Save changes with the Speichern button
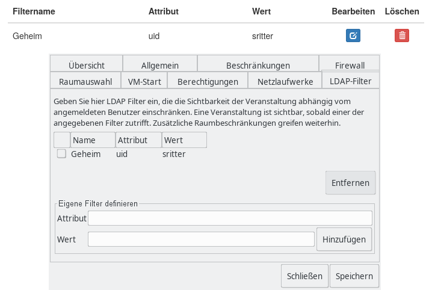This screenshot has width=432, height=290. (x=354, y=276)
